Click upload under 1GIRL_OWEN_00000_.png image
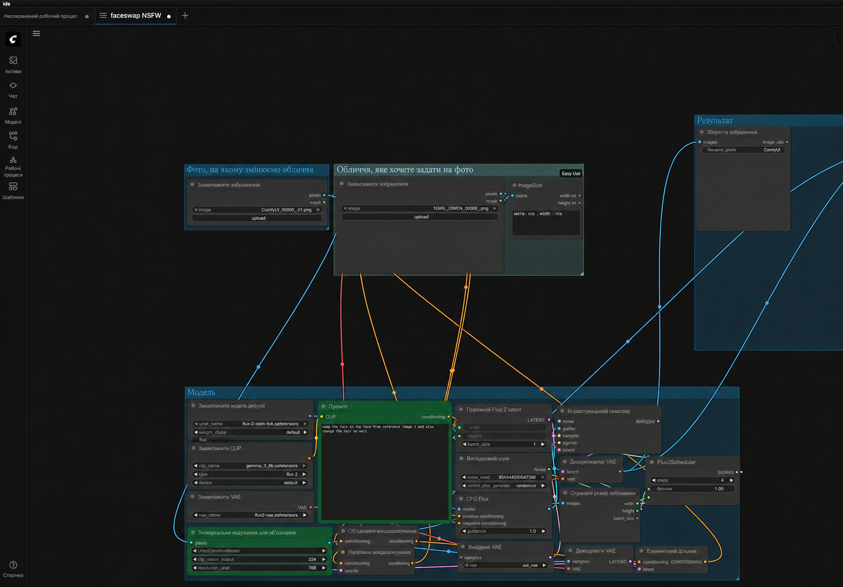Viewport: 843px width, 587px height. click(x=421, y=217)
